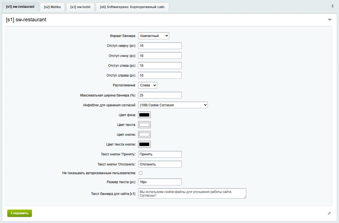
Task: Click the pin icon at top right
Action: [x=333, y=6]
